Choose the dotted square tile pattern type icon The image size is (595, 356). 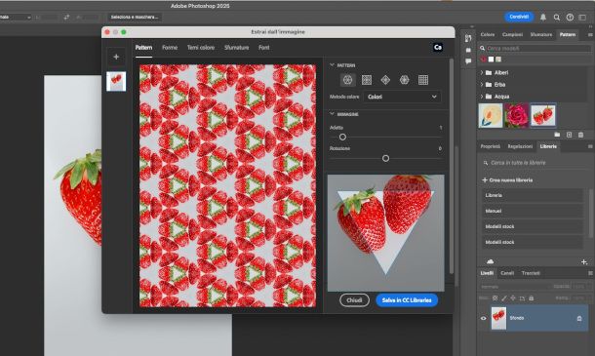coord(367,80)
